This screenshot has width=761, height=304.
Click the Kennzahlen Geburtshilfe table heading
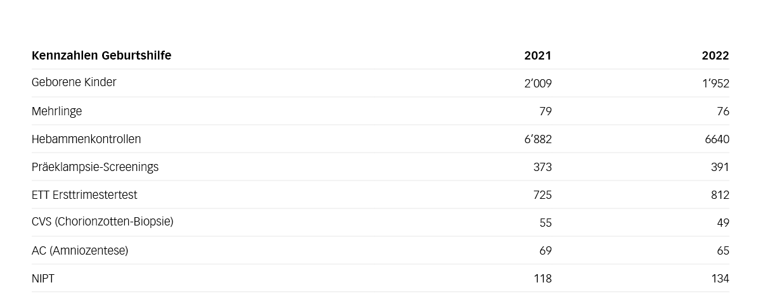tap(101, 56)
